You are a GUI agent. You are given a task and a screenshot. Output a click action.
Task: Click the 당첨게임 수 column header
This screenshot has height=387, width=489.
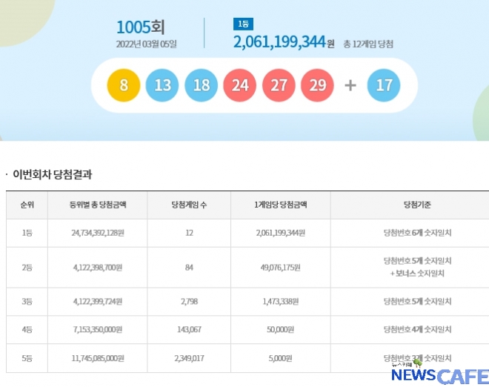coord(191,205)
